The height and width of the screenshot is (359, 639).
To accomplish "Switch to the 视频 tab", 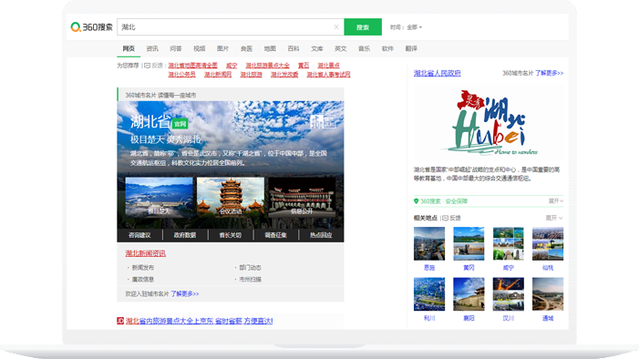I will tap(200, 48).
